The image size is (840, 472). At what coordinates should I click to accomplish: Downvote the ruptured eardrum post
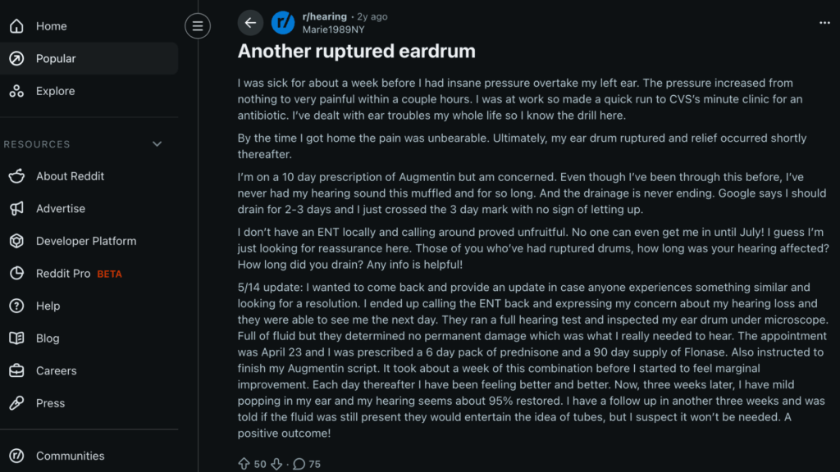tap(276, 464)
